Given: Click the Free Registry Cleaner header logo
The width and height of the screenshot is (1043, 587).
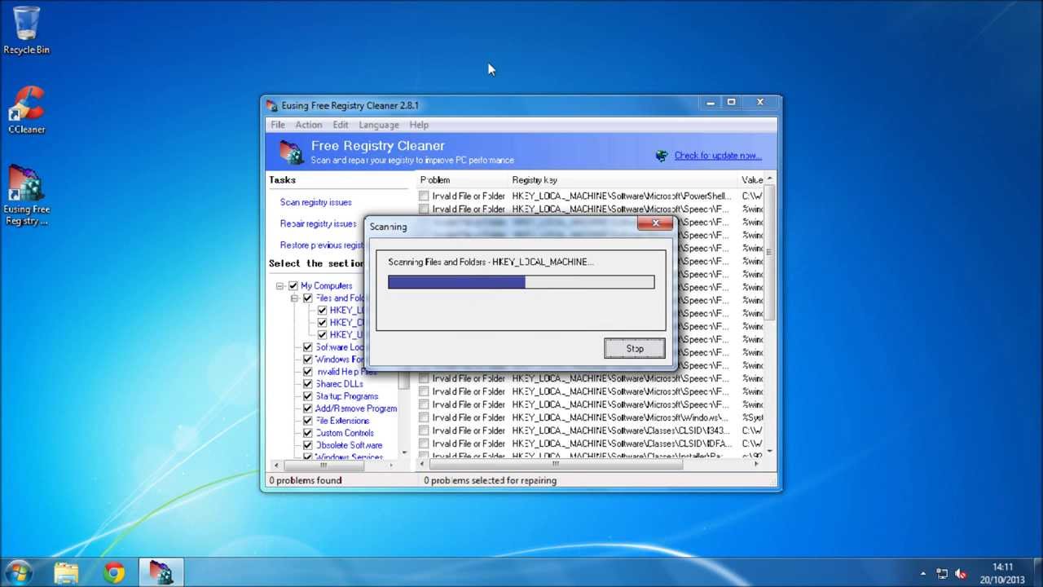Looking at the screenshot, I should click(291, 152).
